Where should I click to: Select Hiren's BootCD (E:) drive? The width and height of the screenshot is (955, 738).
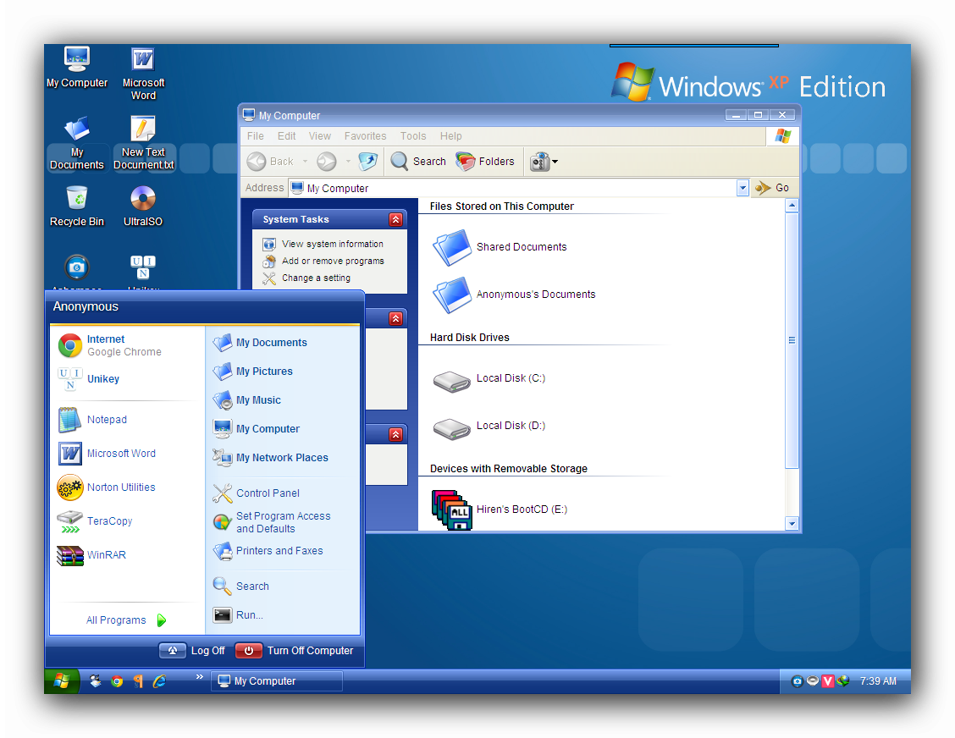tap(500, 510)
